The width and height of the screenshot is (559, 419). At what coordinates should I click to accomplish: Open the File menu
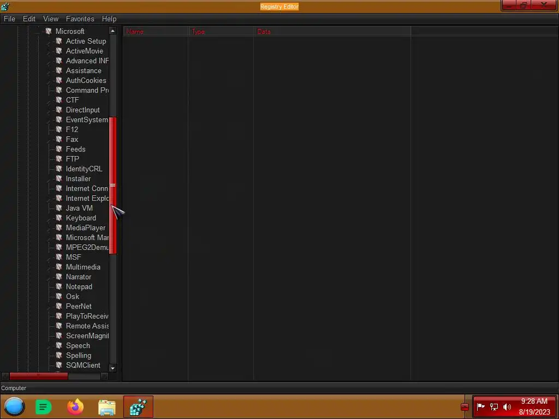click(x=9, y=19)
